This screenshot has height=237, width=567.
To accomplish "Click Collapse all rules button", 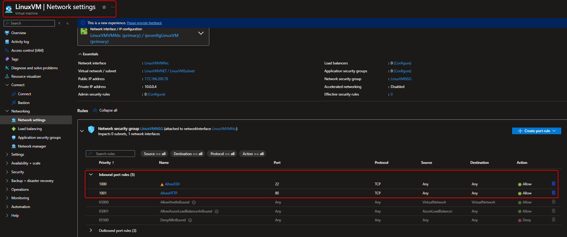I will click(x=105, y=110).
